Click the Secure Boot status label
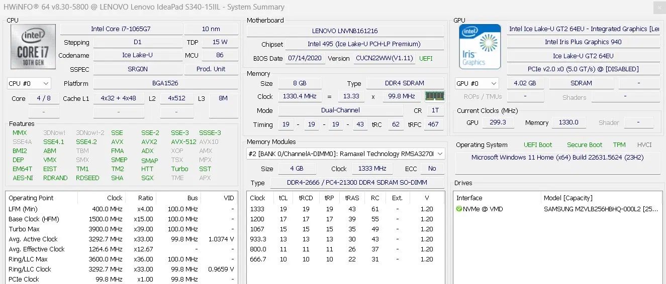This screenshot has height=284, width=666. (584, 145)
